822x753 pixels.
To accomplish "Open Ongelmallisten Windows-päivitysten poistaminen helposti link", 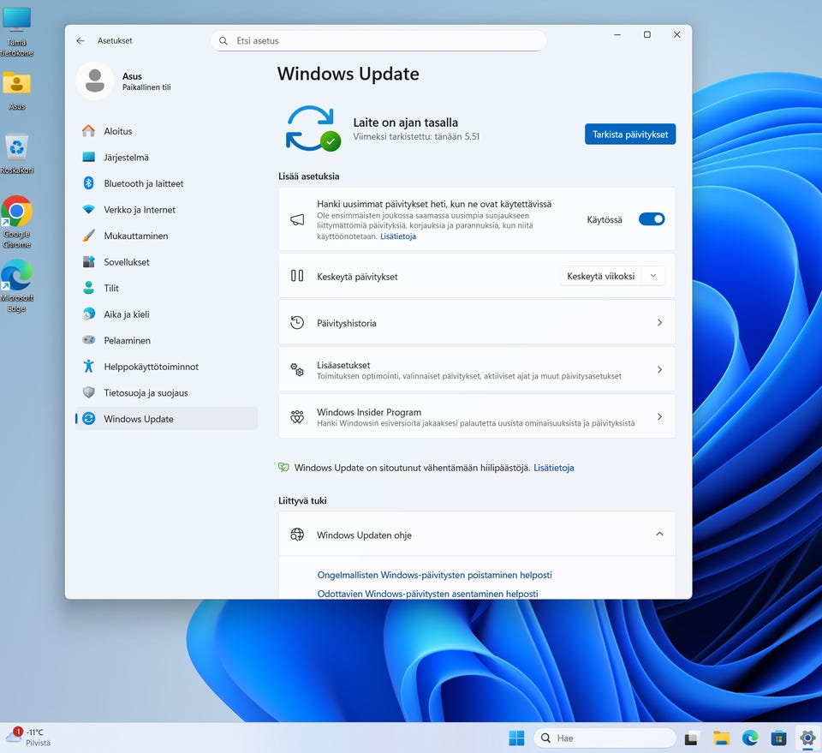I will point(435,575).
